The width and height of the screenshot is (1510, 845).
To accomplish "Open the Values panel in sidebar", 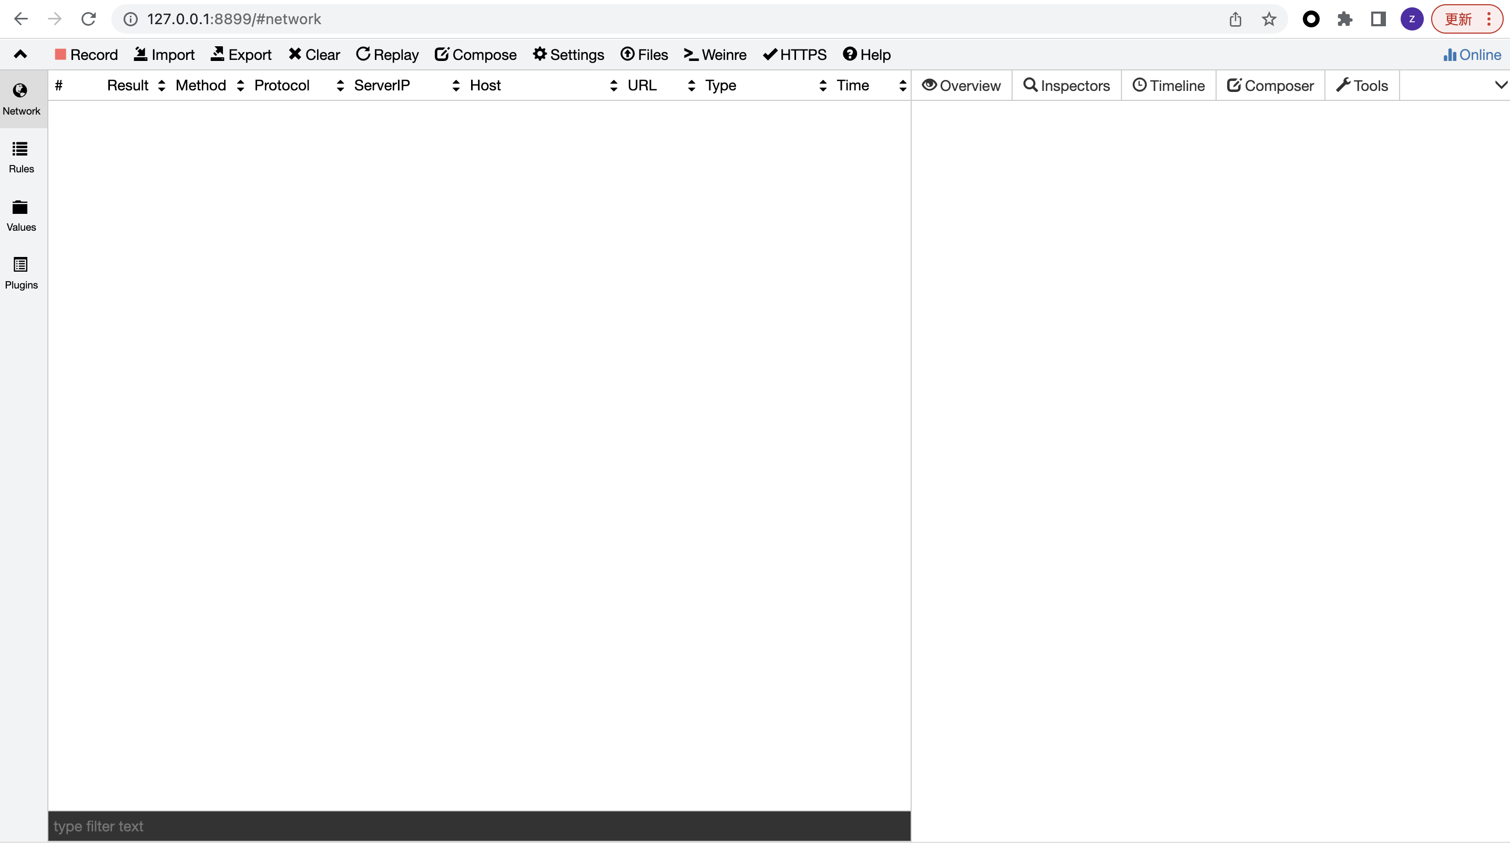I will coord(21,214).
